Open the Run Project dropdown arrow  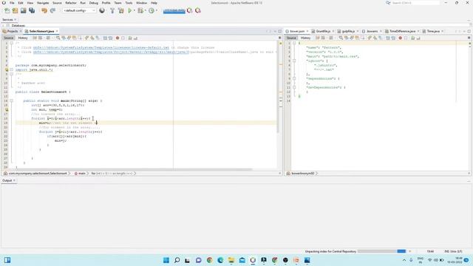pyautogui.click(x=135, y=10)
